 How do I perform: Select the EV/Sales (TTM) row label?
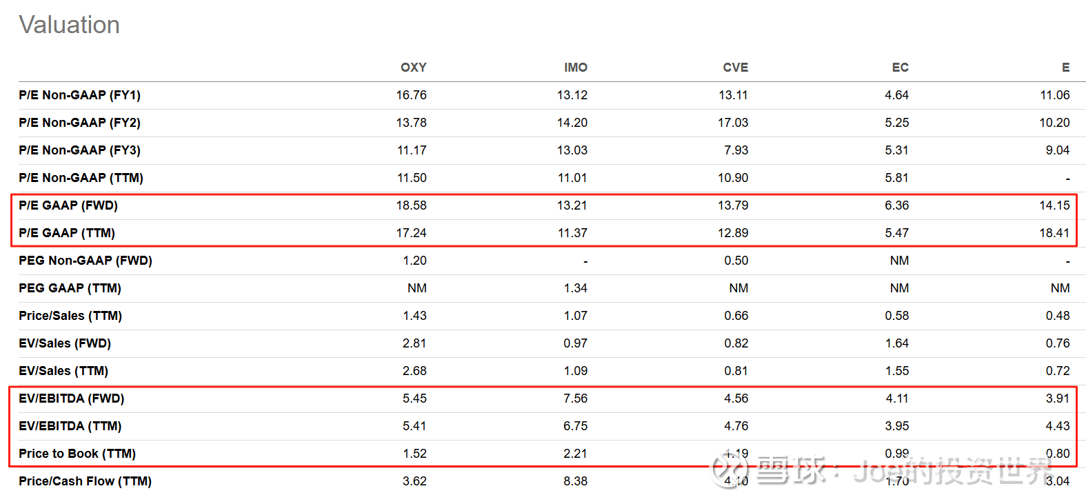click(x=63, y=371)
